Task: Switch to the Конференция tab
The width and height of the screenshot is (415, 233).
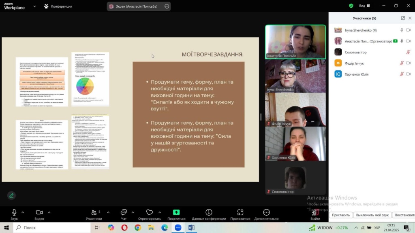Action: click(x=58, y=6)
